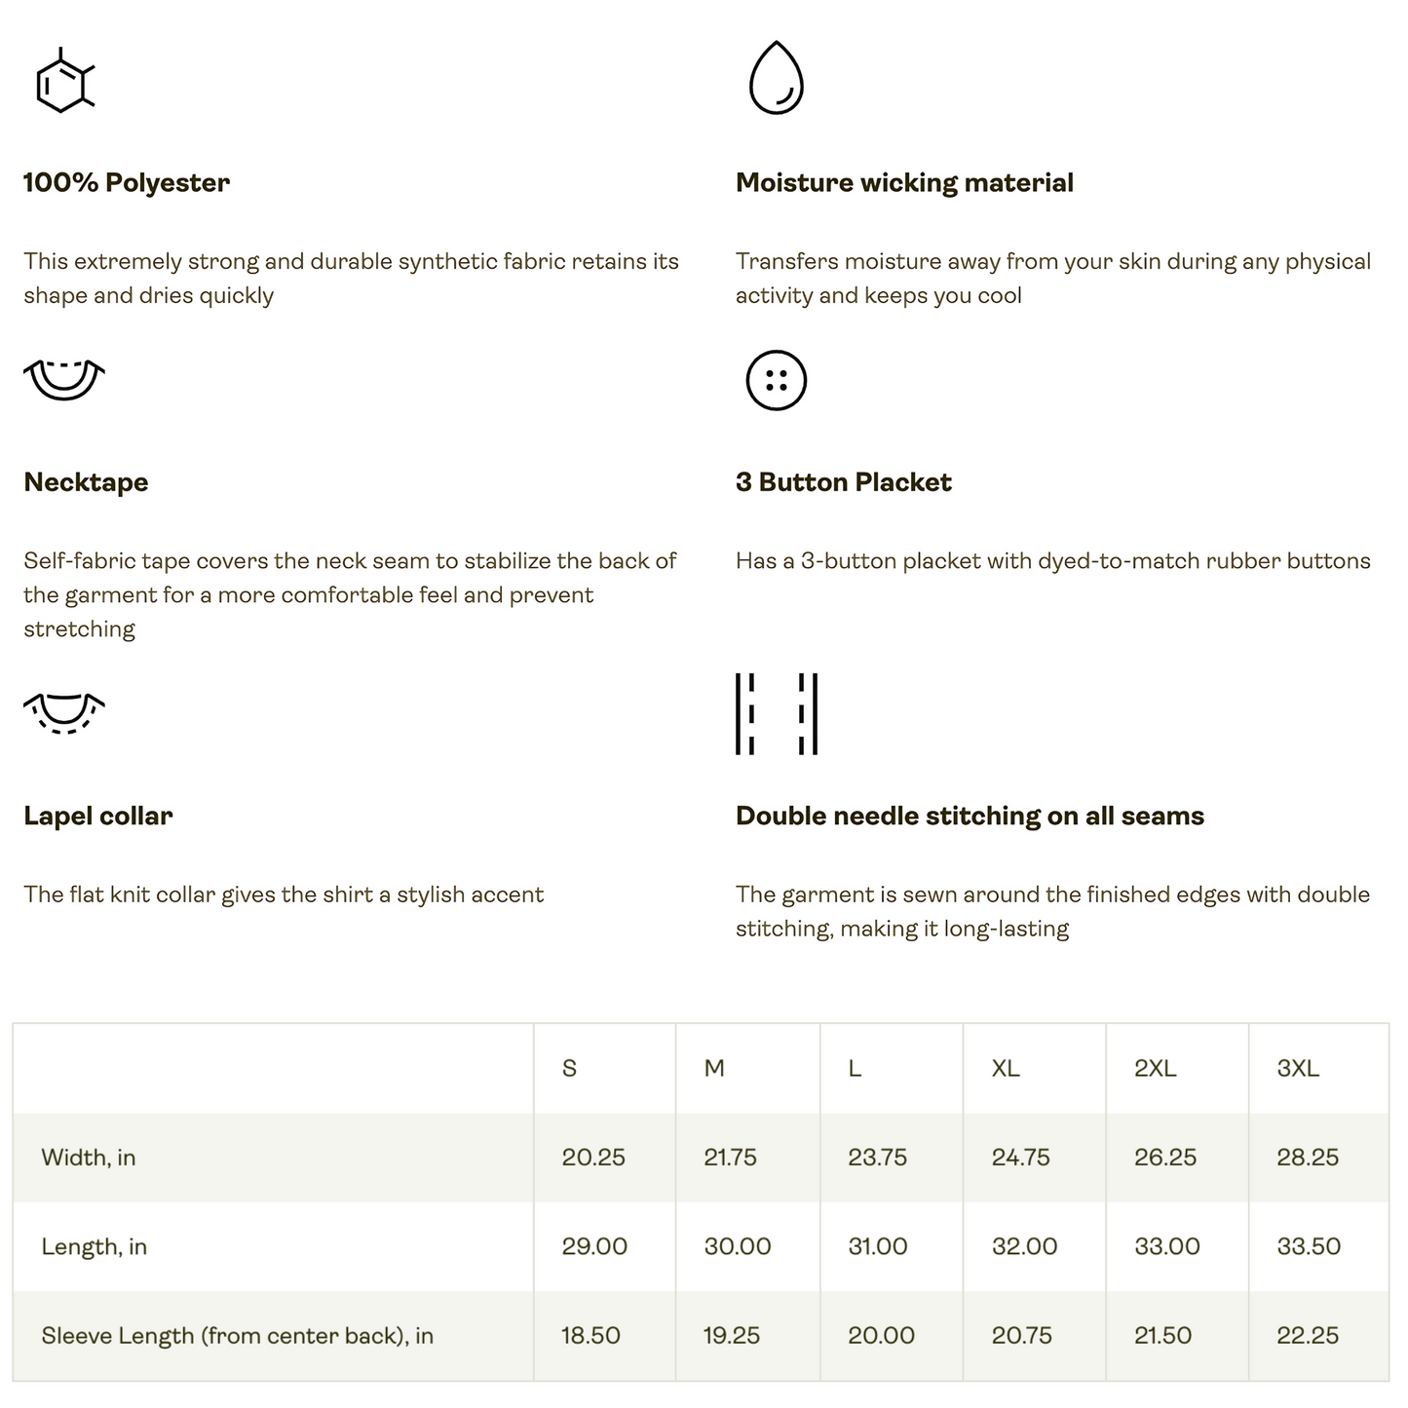Click the 2XL width value 26.25

[1165, 1158]
